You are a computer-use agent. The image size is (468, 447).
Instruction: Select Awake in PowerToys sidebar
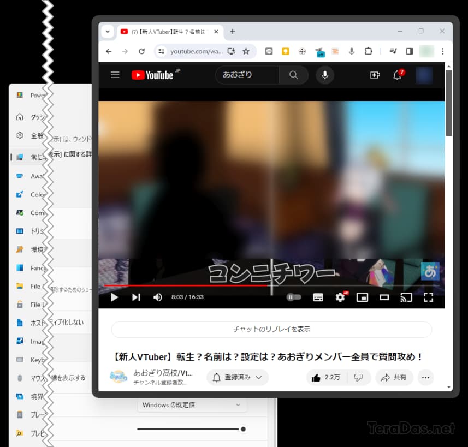pyautogui.click(x=31, y=176)
